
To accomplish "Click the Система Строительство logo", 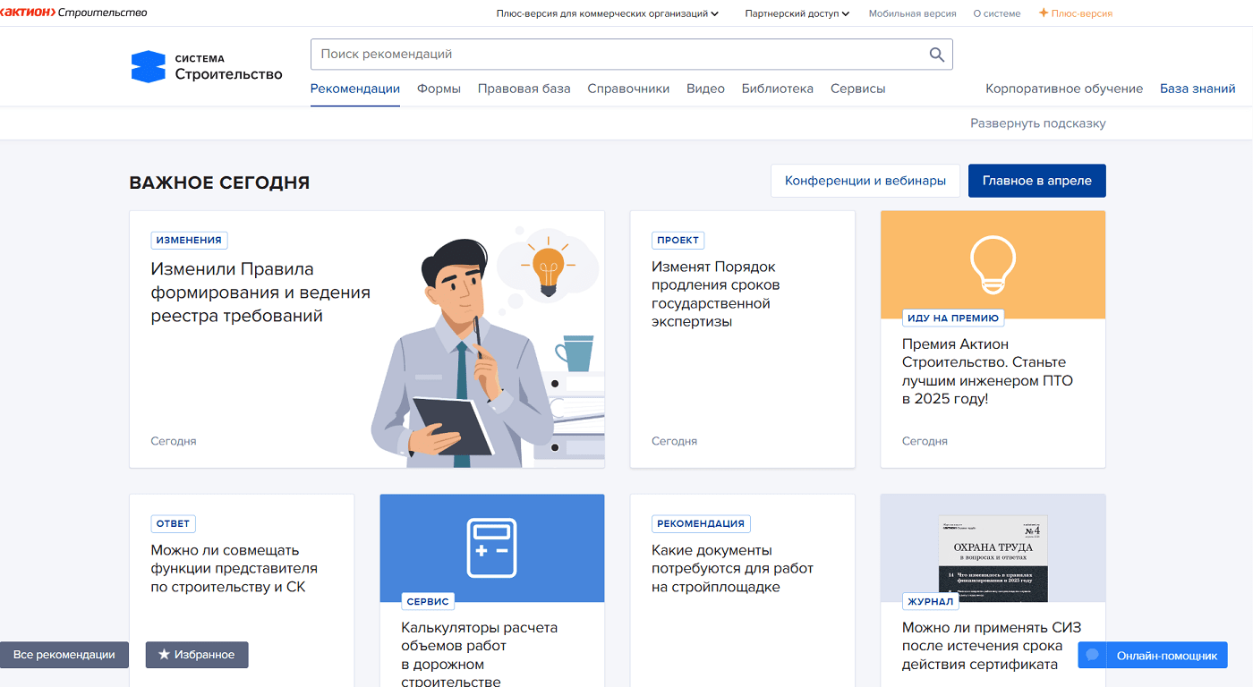I will [206, 65].
